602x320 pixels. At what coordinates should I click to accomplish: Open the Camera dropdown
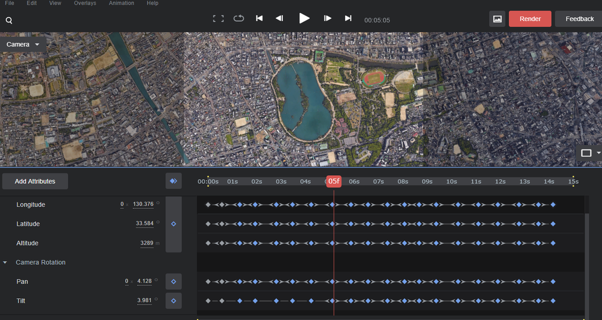click(x=23, y=44)
